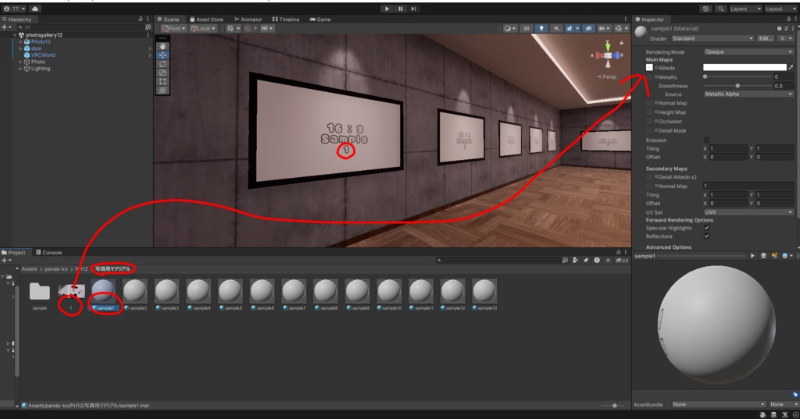The width and height of the screenshot is (800, 419).
Task: Select the sample7 material
Action: [x=294, y=295]
